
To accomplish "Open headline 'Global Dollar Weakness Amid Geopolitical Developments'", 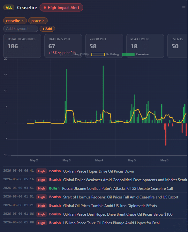I will pyautogui.click(x=125, y=180).
